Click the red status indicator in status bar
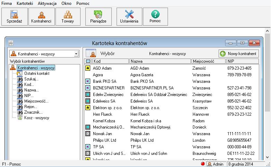Viewport: 271px width, 167px height. click(x=203, y=164)
